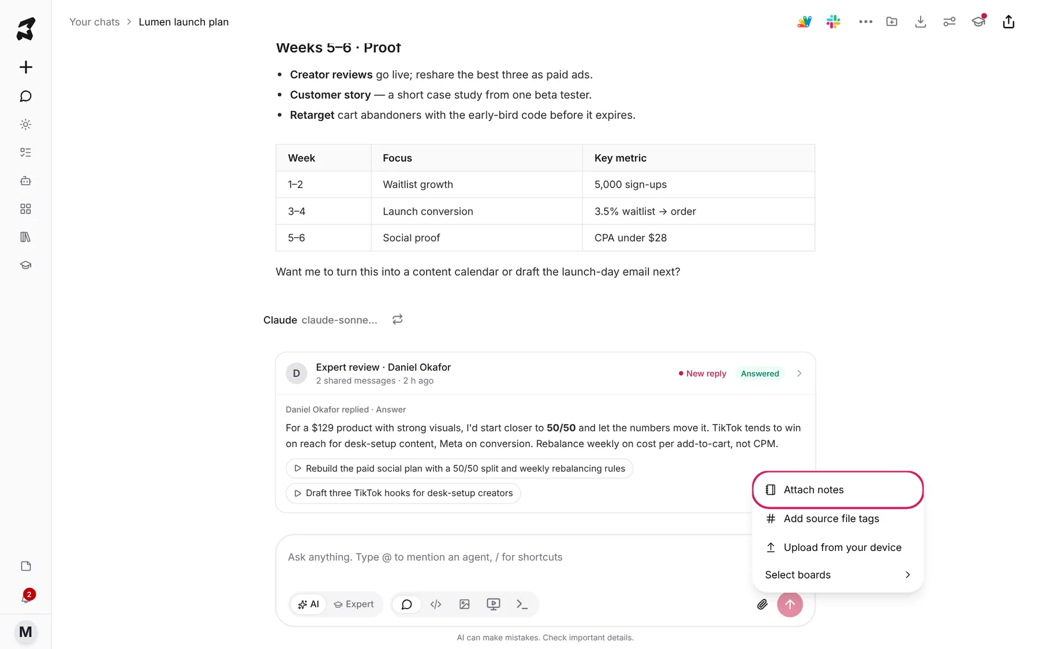
Task: Open the library books sidebar icon
Action: click(25, 237)
